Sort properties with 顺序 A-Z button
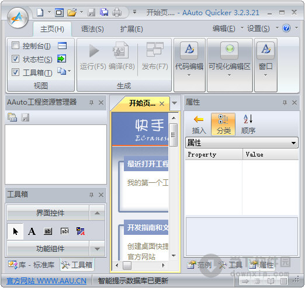This screenshot has width=305, height=288. click(x=248, y=124)
